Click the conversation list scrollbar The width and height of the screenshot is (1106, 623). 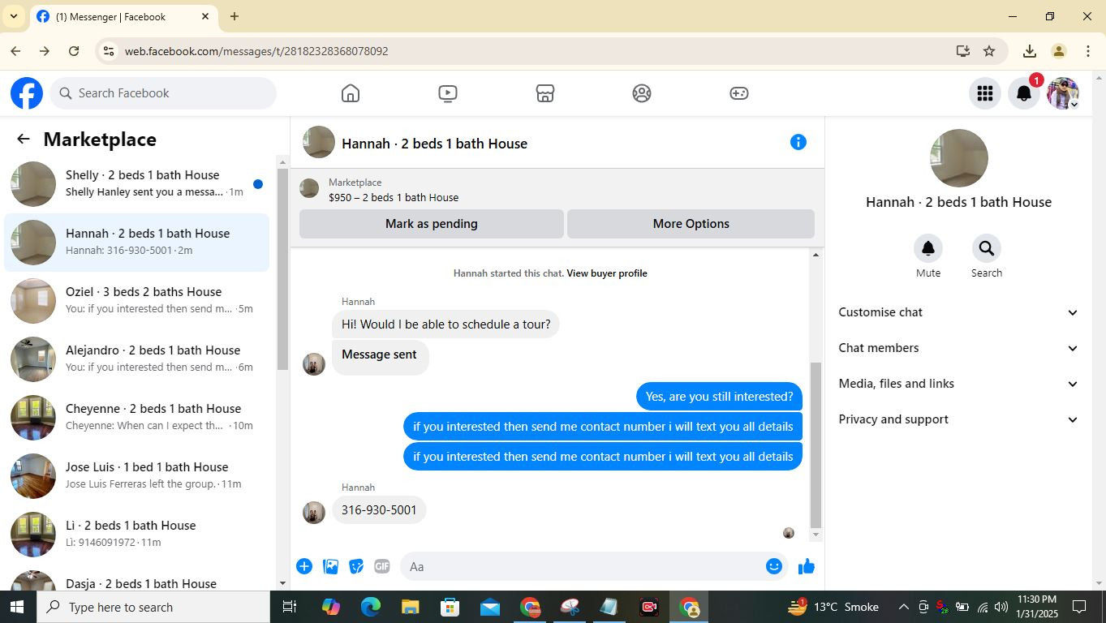pyautogui.click(x=282, y=269)
